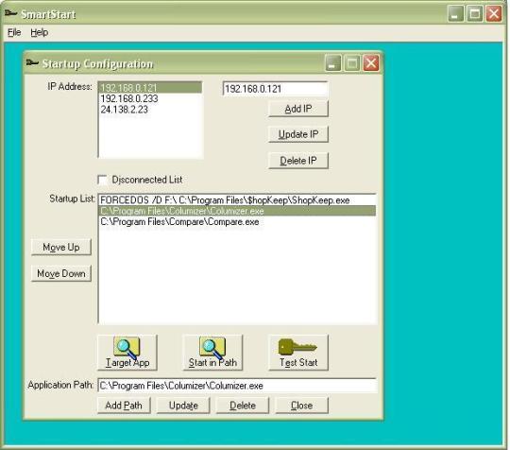Open the File menu

(14, 32)
